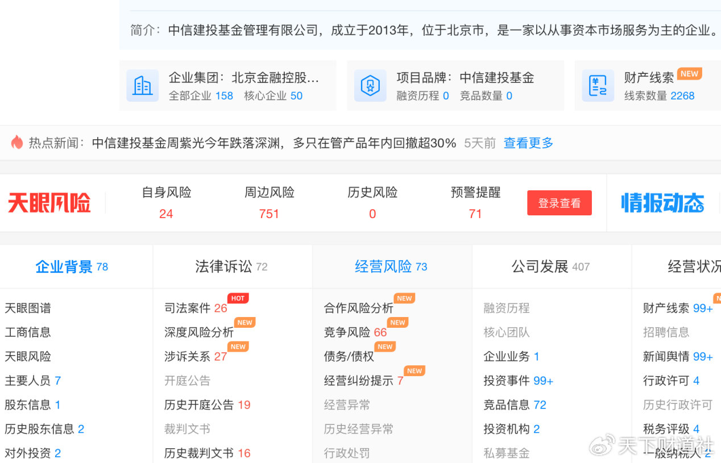721x463 pixels.
Task: Click 历史风险 count 0
Action: 372,214
